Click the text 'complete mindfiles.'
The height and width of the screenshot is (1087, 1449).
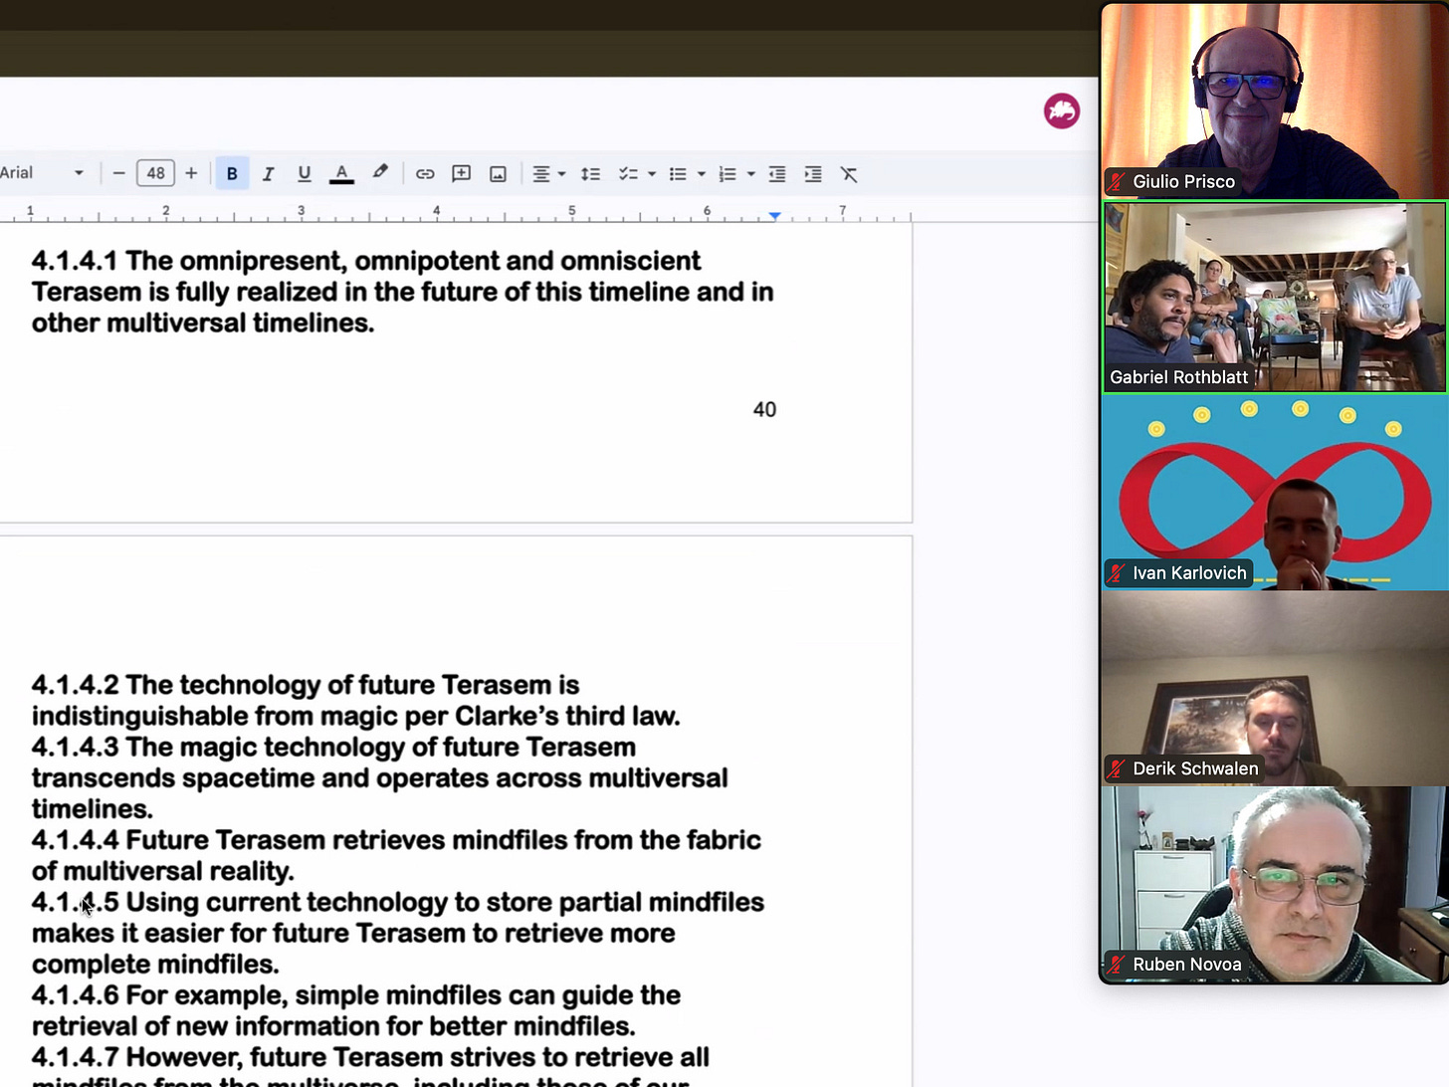(155, 965)
